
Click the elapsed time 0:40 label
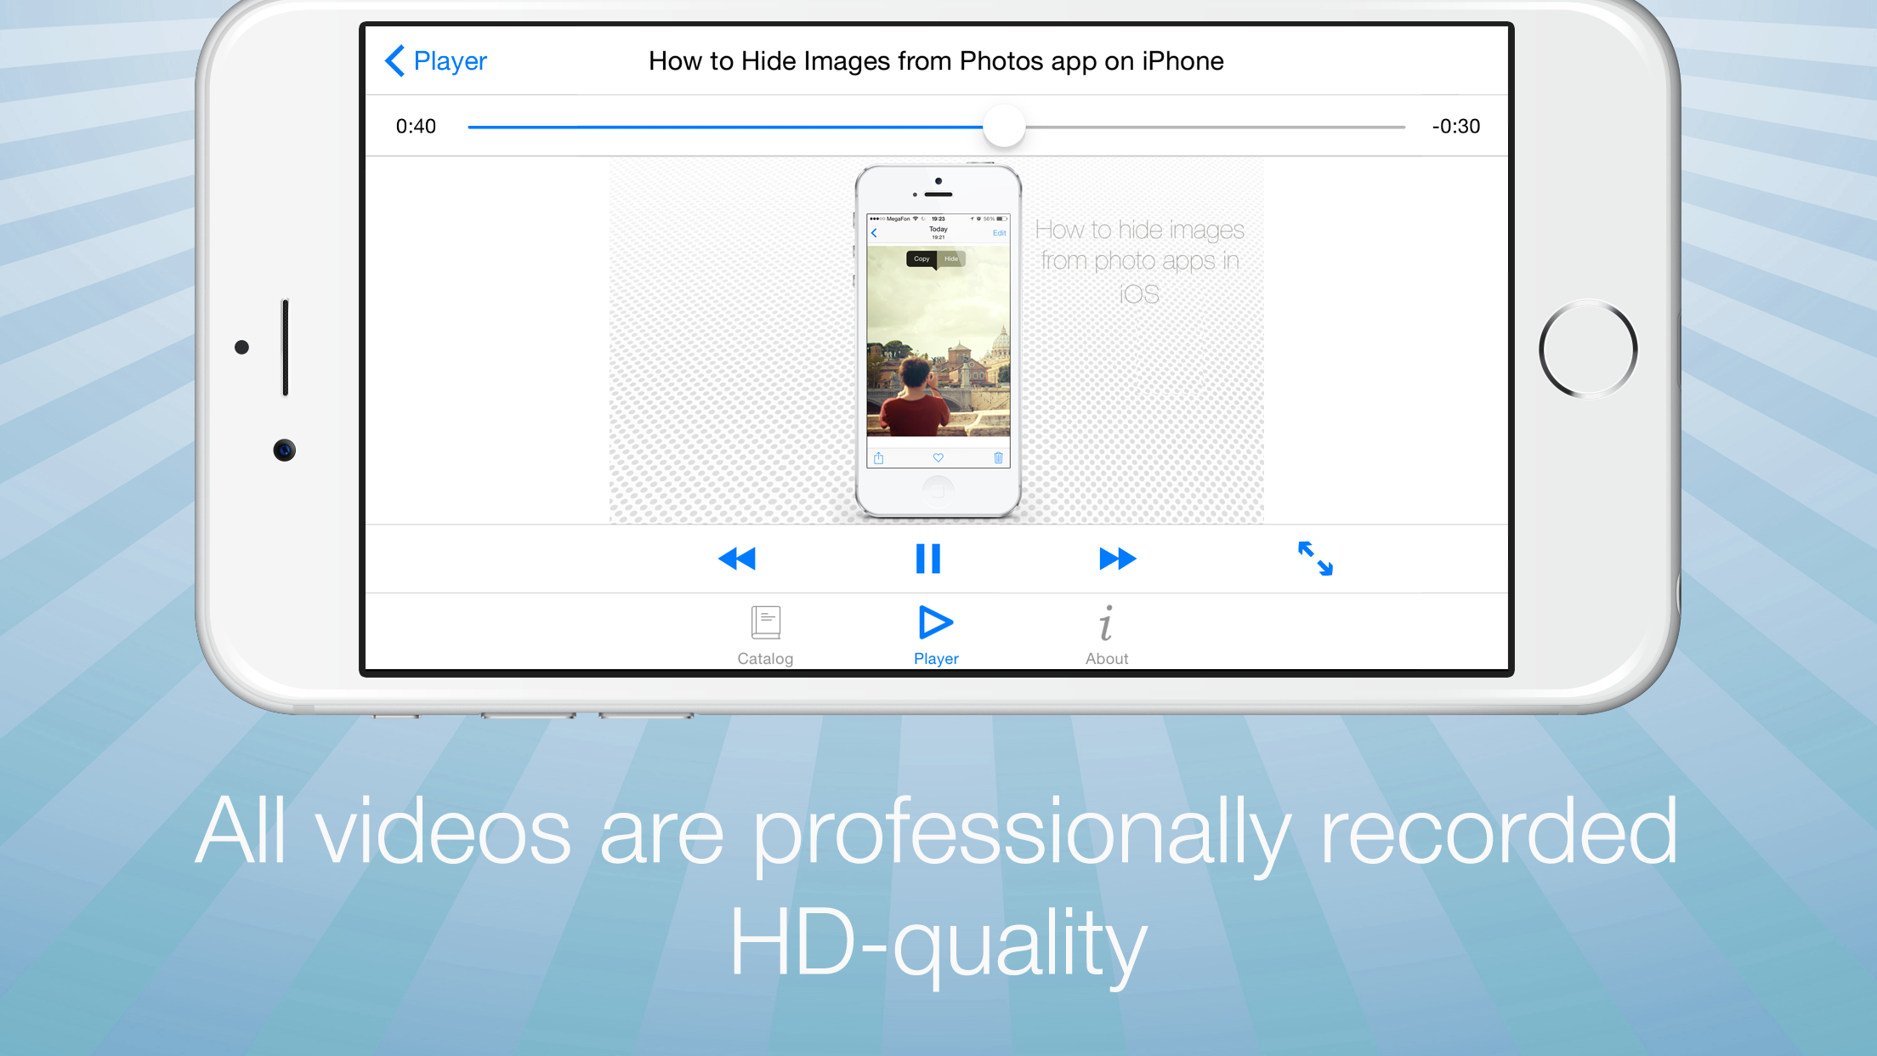coord(416,127)
